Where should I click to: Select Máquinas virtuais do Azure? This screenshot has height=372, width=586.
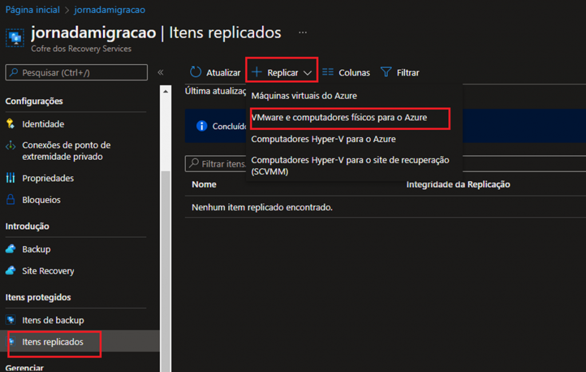[312, 96]
